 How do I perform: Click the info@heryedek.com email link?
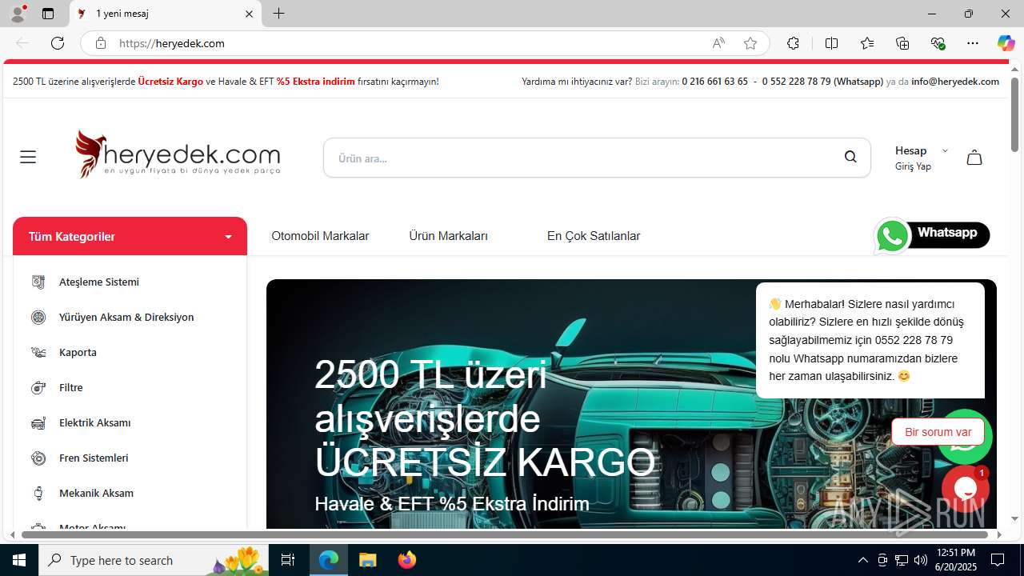pyautogui.click(x=955, y=81)
